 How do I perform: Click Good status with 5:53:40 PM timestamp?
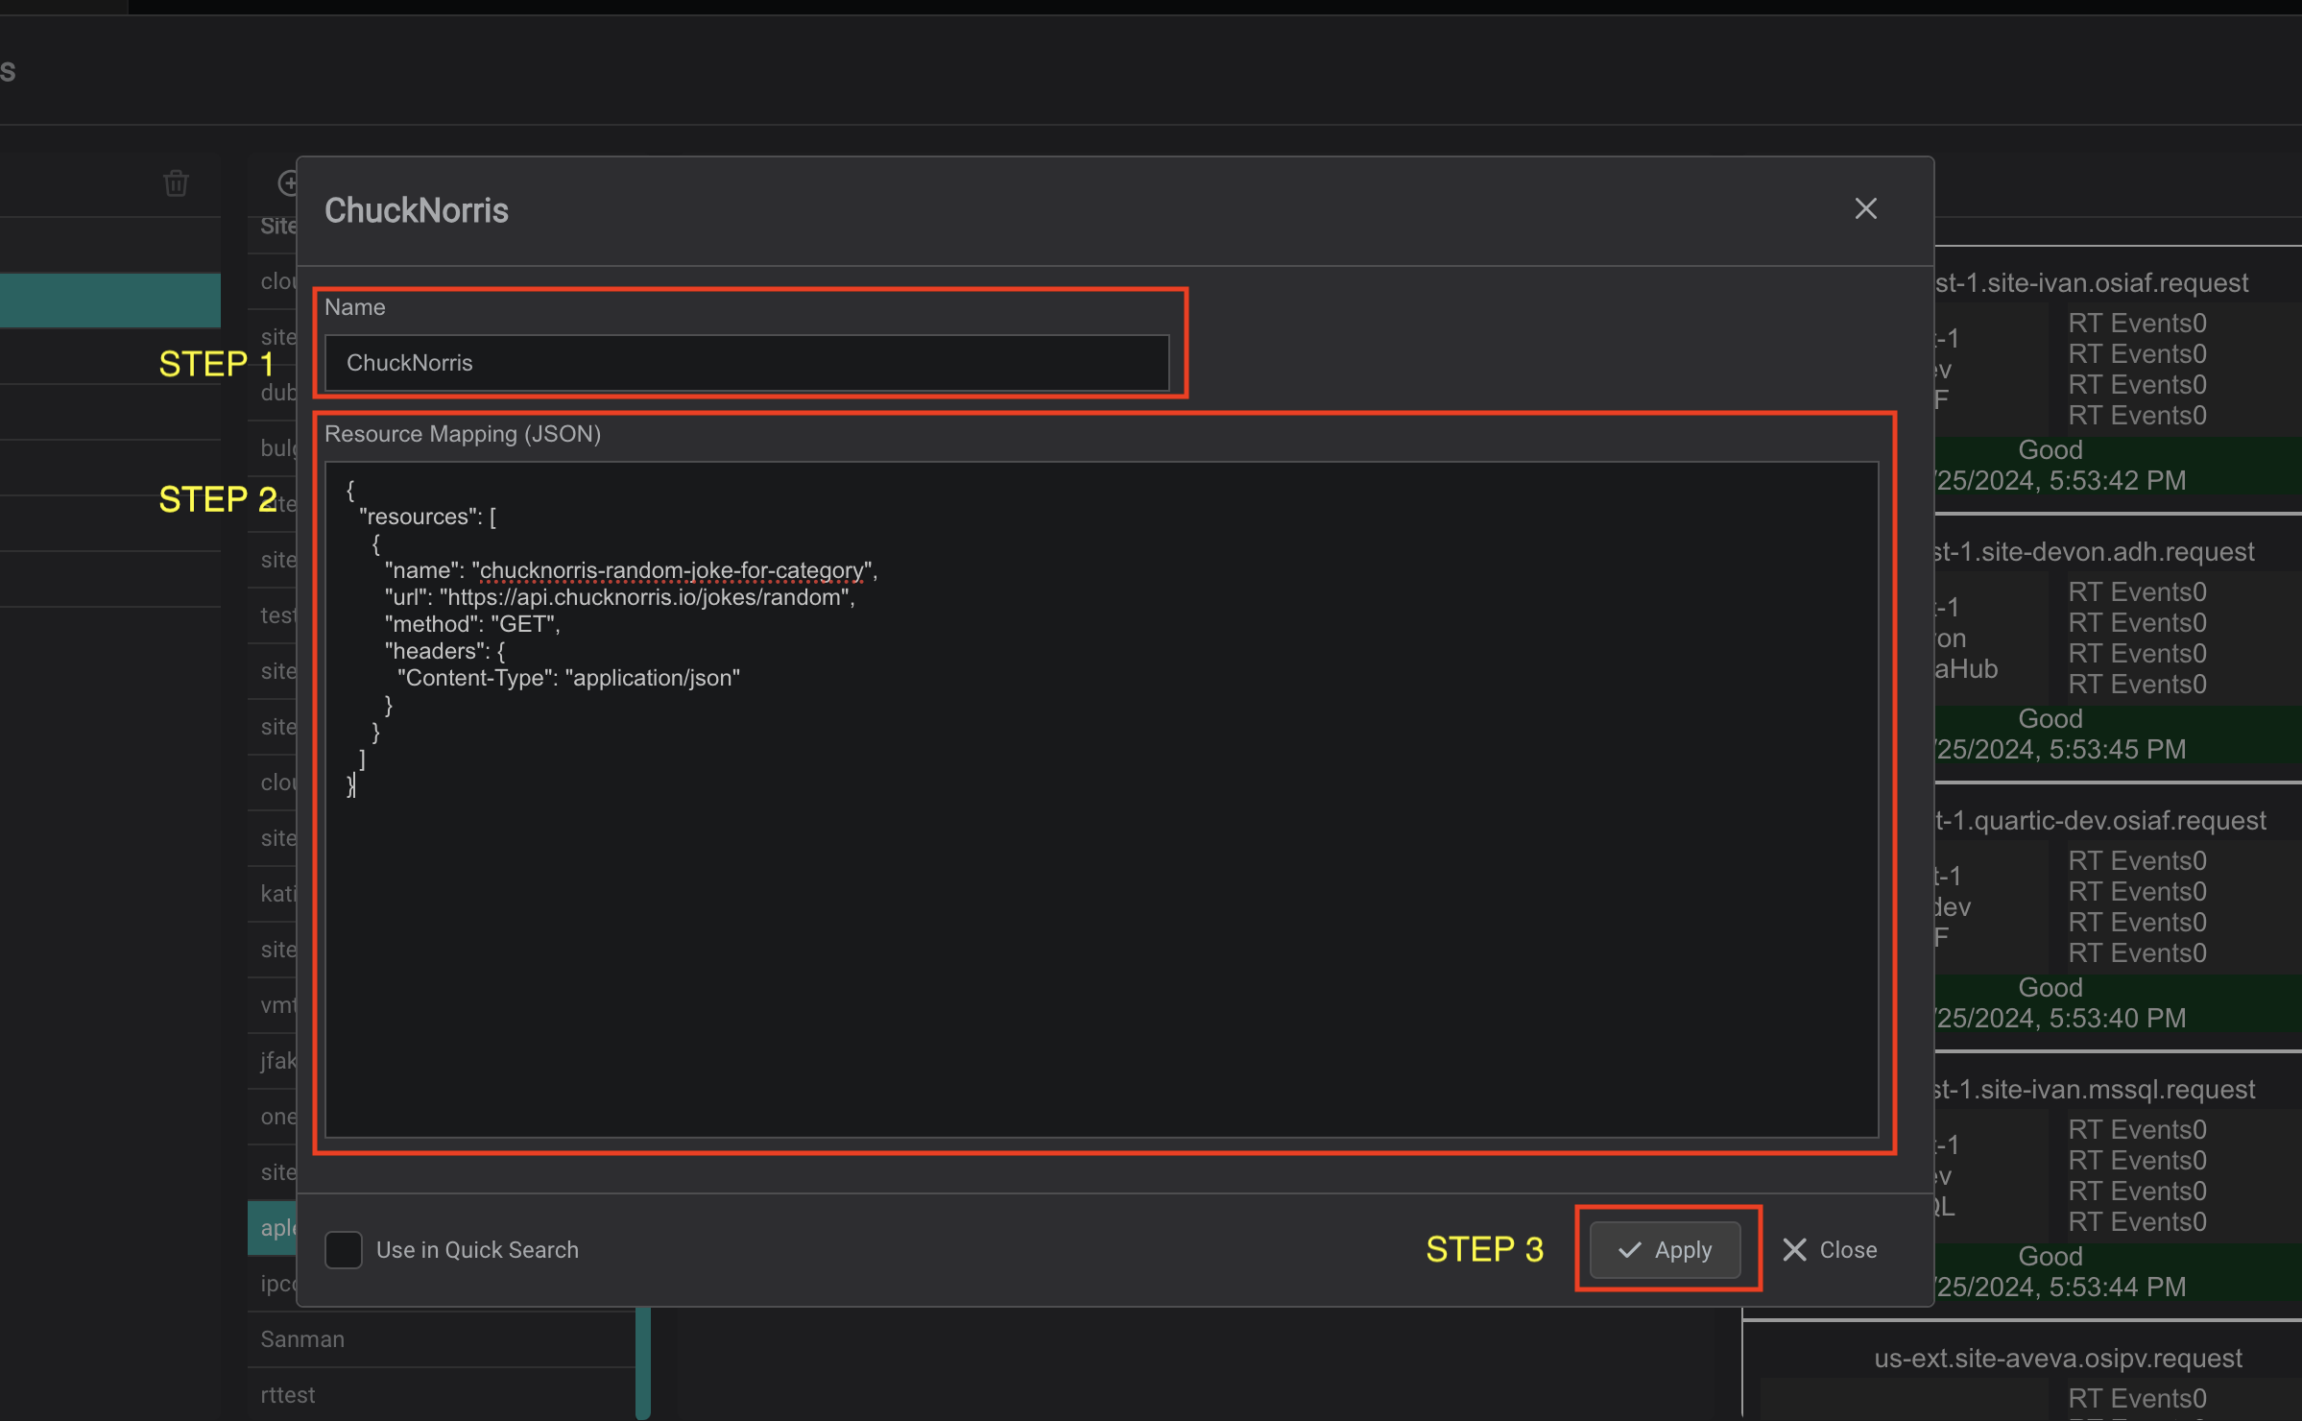pos(2118,1002)
